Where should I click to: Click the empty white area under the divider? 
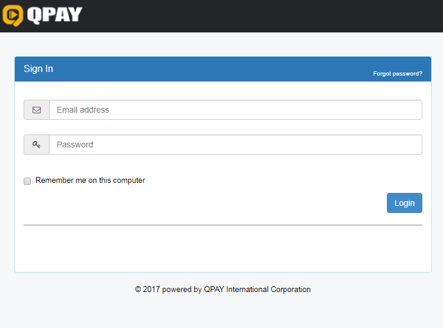click(223, 248)
